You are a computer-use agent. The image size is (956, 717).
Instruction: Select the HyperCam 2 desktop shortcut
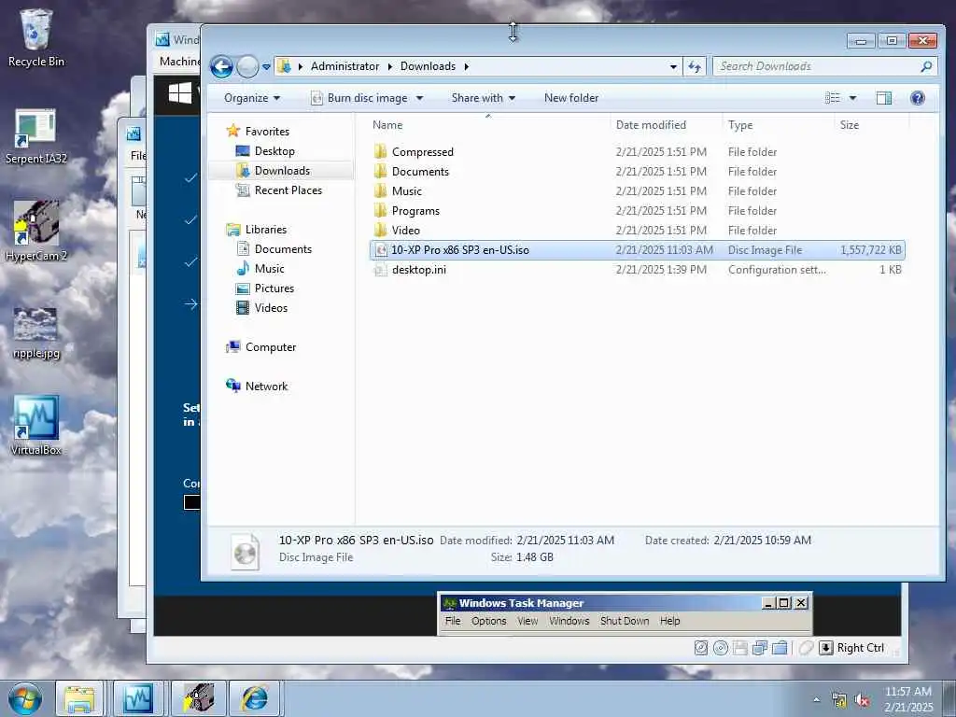pos(36,232)
